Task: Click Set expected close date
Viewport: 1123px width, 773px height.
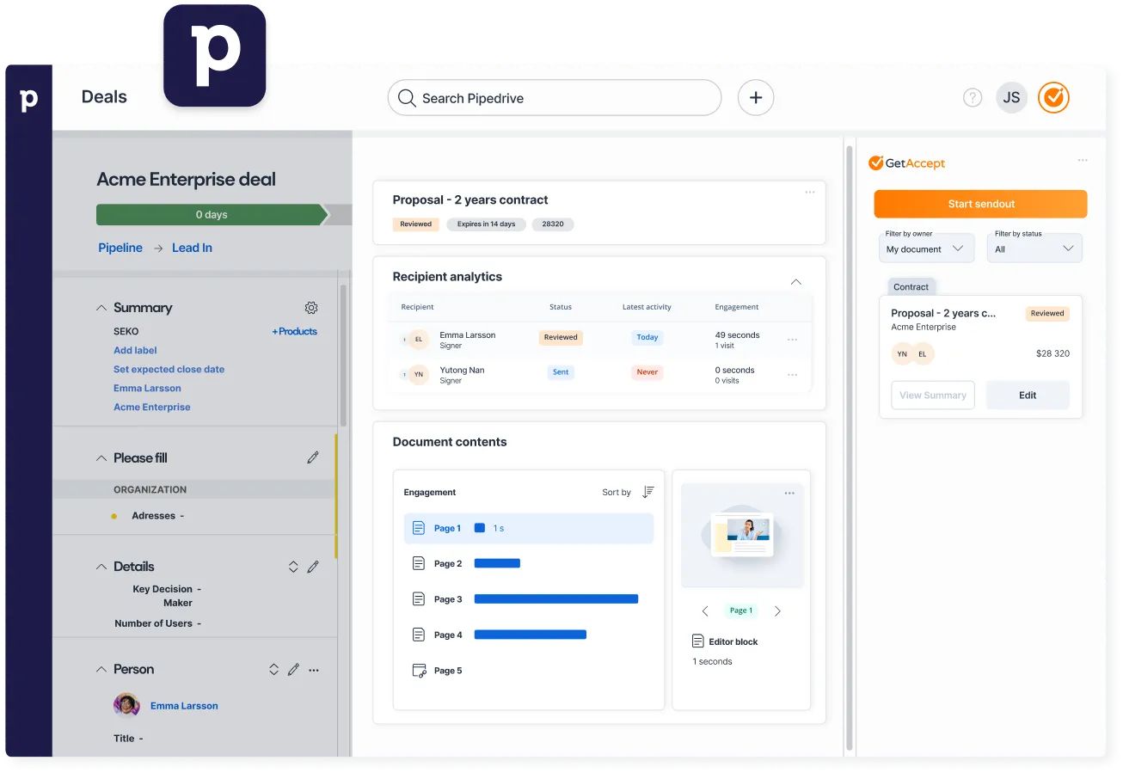Action: pyautogui.click(x=169, y=369)
